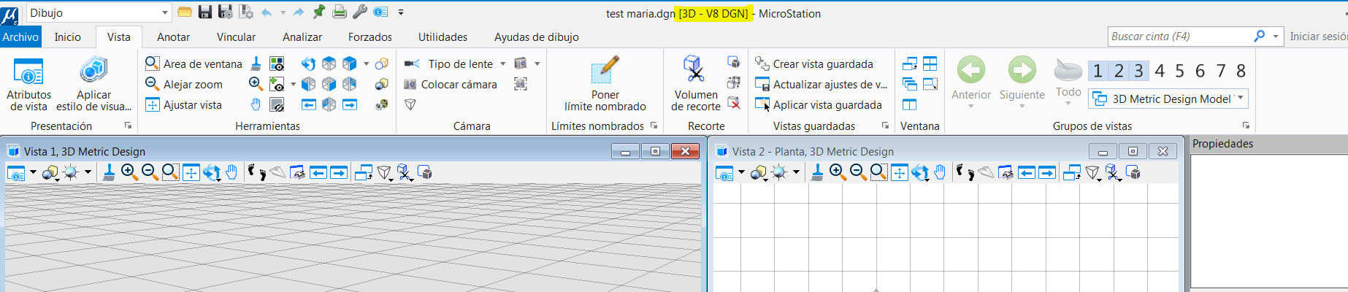Expand the Límites nombrados dialog launcher
Image resolution: width=1348 pixels, height=292 pixels.
click(x=654, y=126)
